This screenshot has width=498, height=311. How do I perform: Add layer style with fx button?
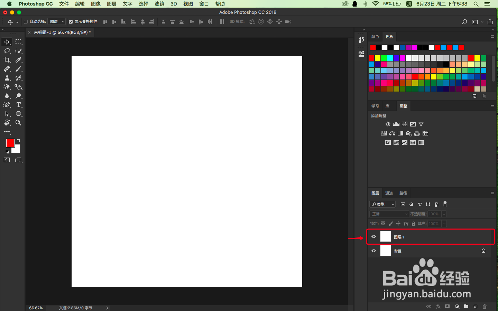pos(438,307)
